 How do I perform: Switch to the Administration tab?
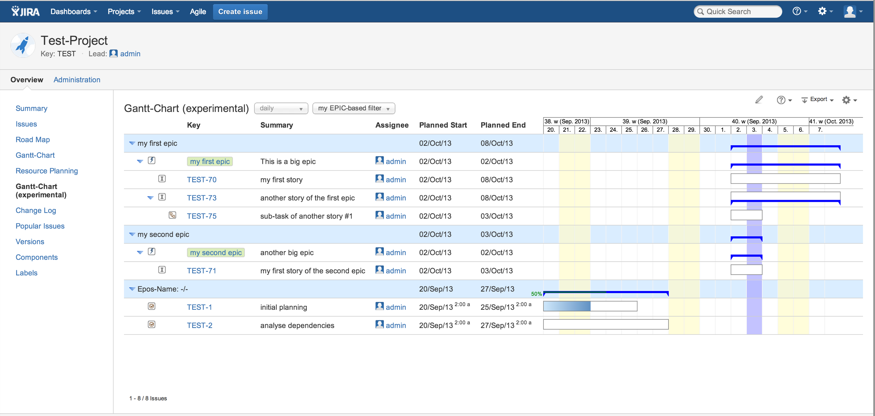(x=77, y=80)
